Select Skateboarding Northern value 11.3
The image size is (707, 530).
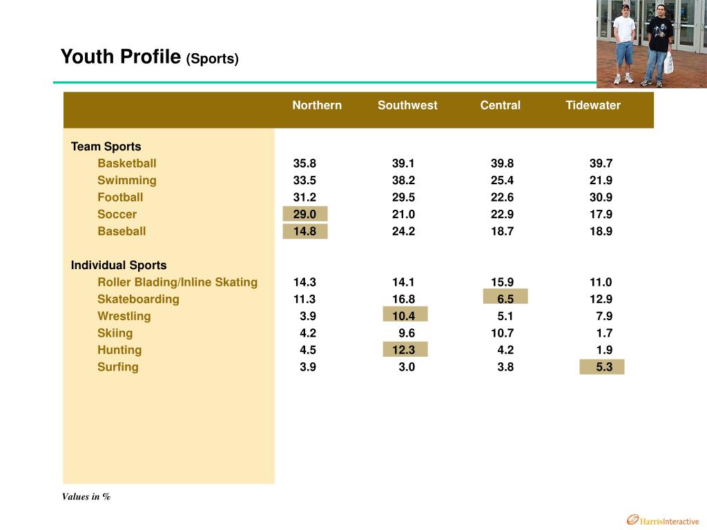point(304,300)
